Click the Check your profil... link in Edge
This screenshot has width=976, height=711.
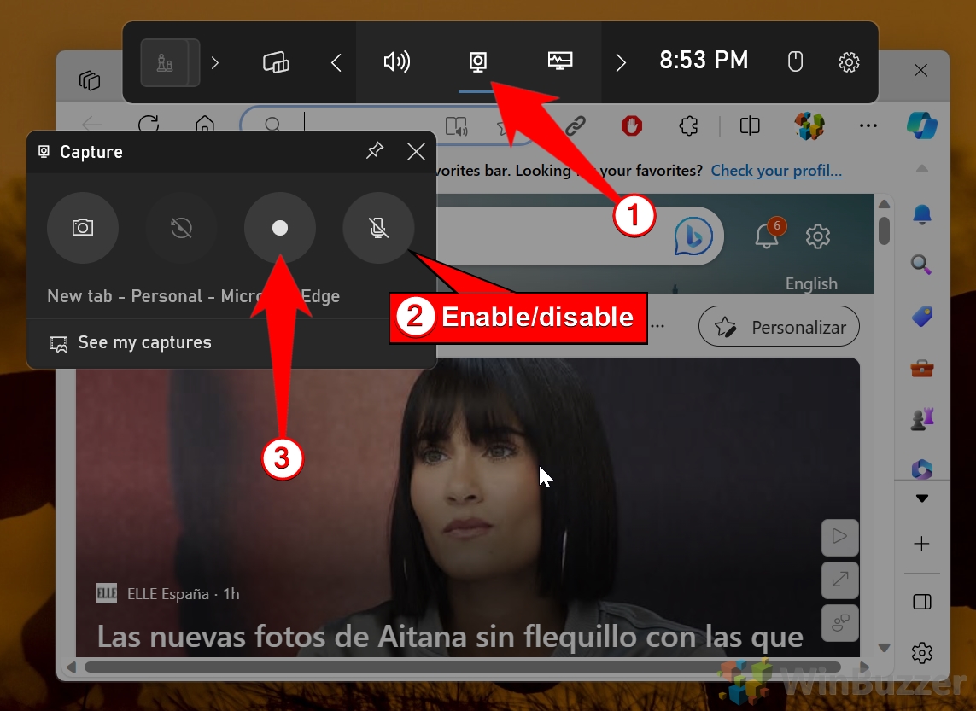tap(776, 171)
